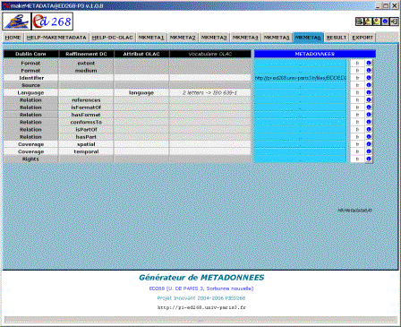The height and width of the screenshot is (327, 401).
Task: Click the 'Générateur de METADONNEES' title
Action: click(201, 278)
